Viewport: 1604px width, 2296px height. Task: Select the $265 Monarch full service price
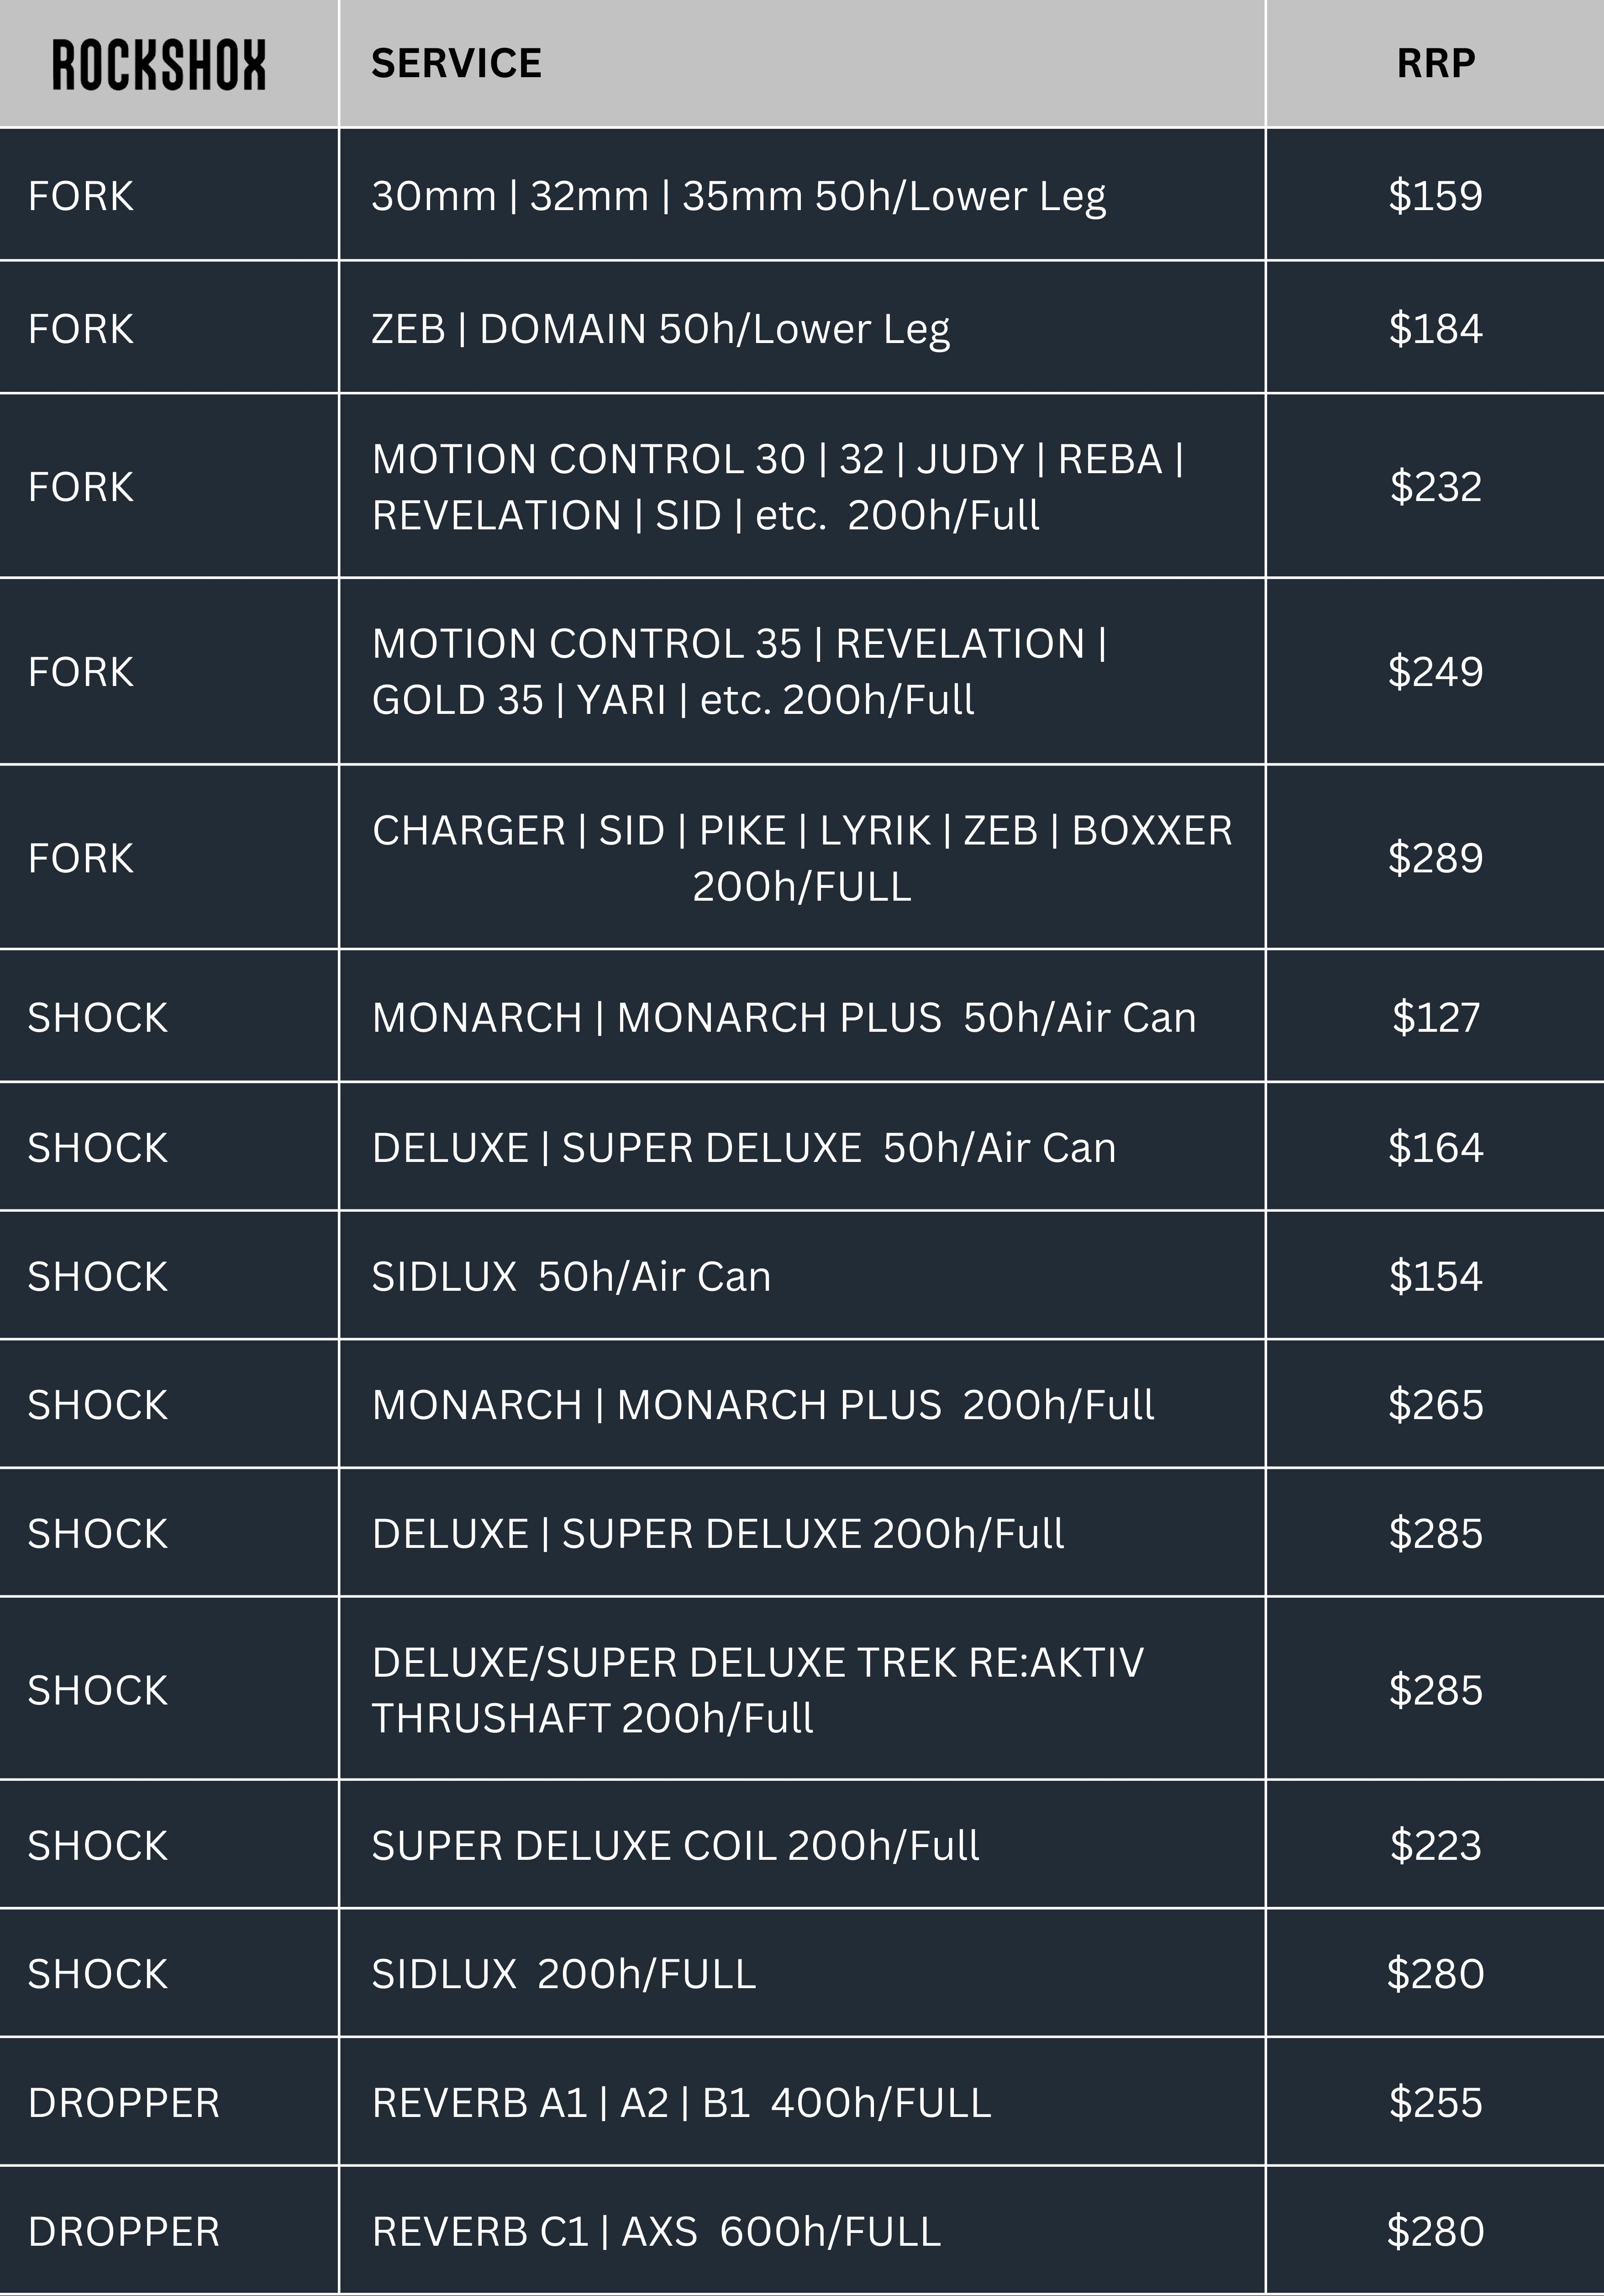click(x=1435, y=1405)
